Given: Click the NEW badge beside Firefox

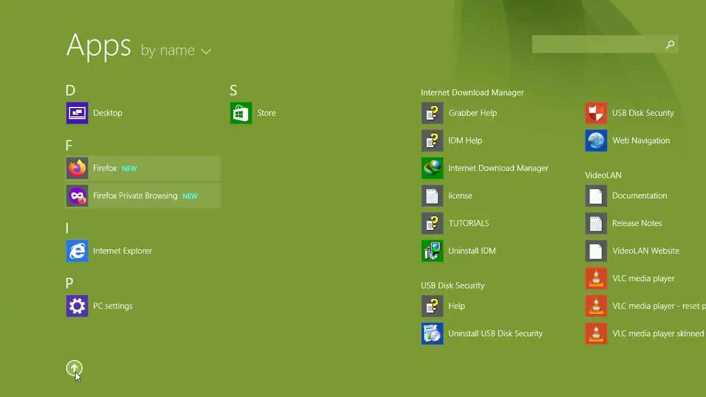Looking at the screenshot, I should tap(129, 169).
